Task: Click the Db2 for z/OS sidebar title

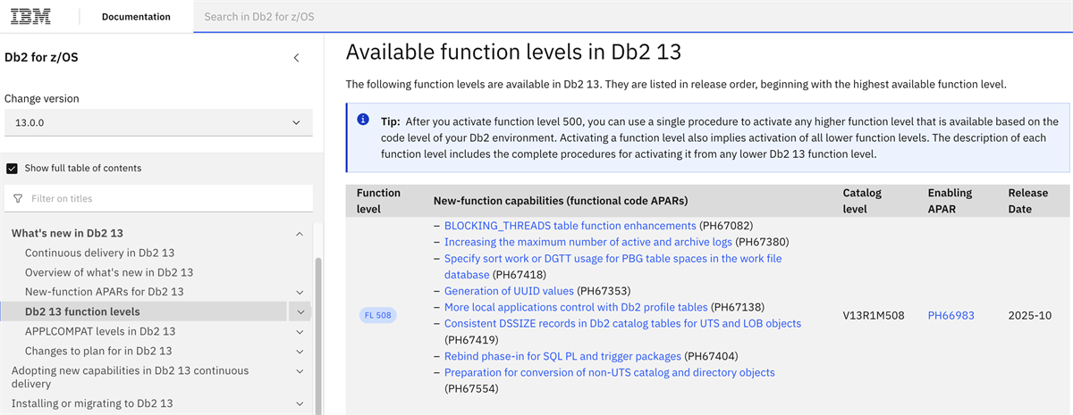Action: click(x=43, y=58)
